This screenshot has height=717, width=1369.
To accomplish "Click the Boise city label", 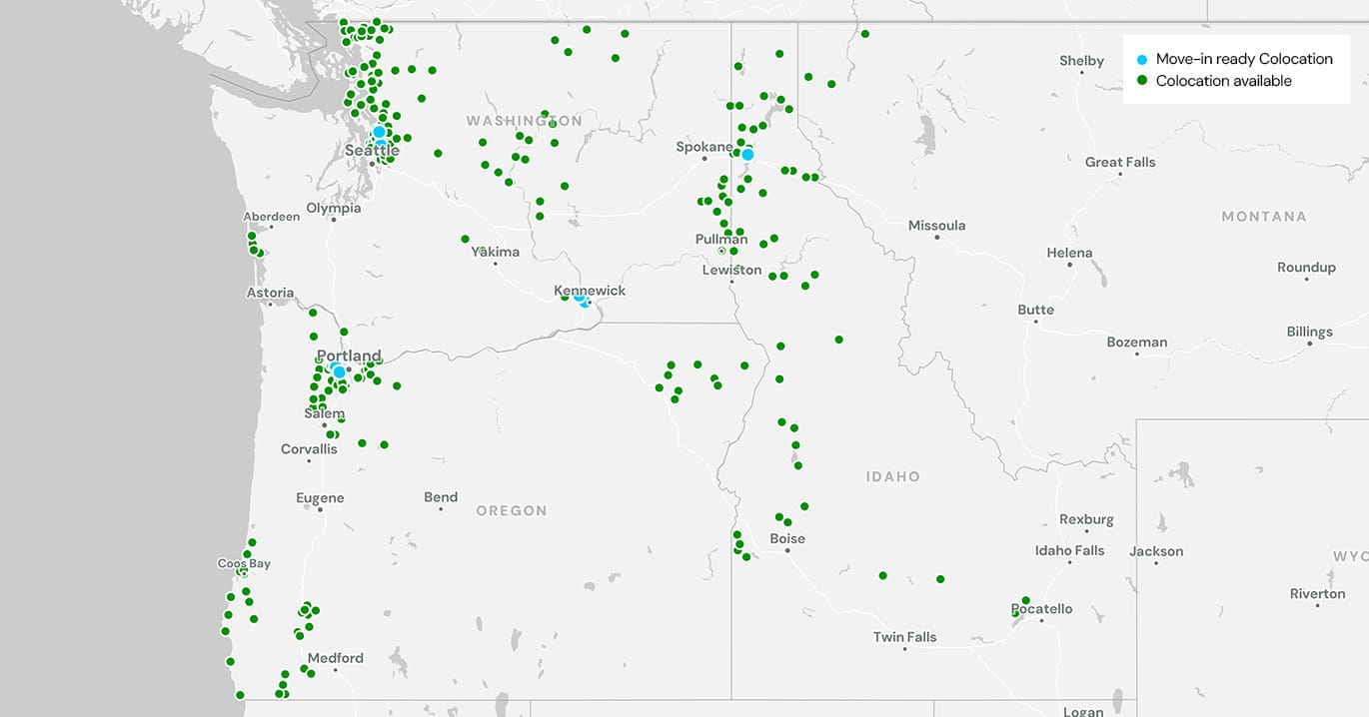I will coord(787,538).
